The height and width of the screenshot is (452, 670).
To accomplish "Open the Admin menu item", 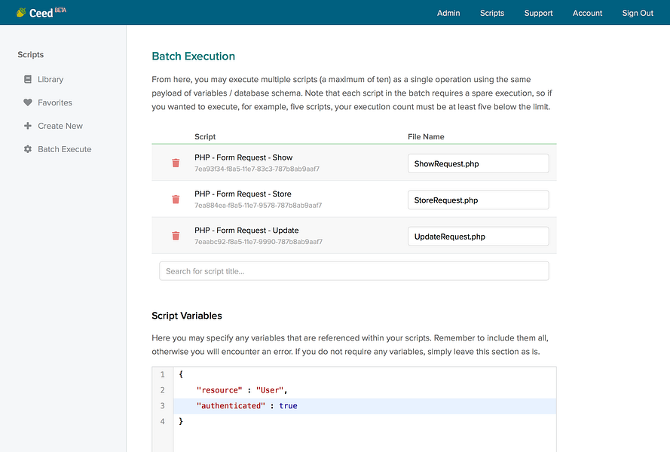I will (x=448, y=13).
